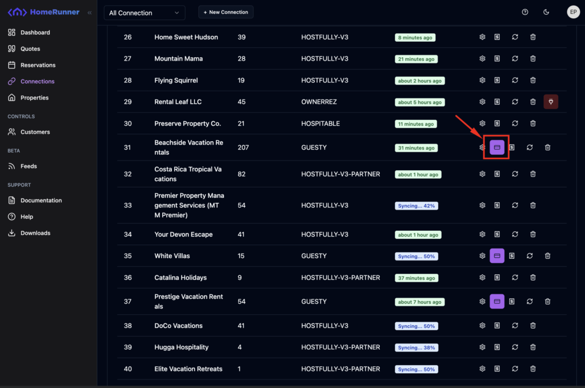This screenshot has width=585, height=388.
Task: Open the All Connection dropdown
Action: 145,13
